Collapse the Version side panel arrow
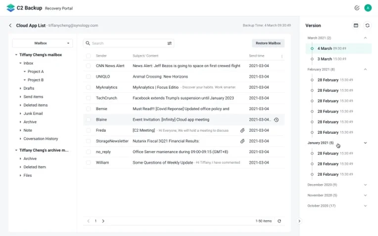 [299, 221]
